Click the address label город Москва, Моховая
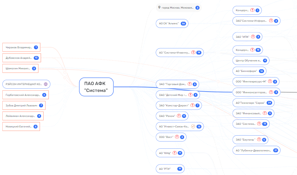This screenshot has width=297, height=175. click(177, 8)
